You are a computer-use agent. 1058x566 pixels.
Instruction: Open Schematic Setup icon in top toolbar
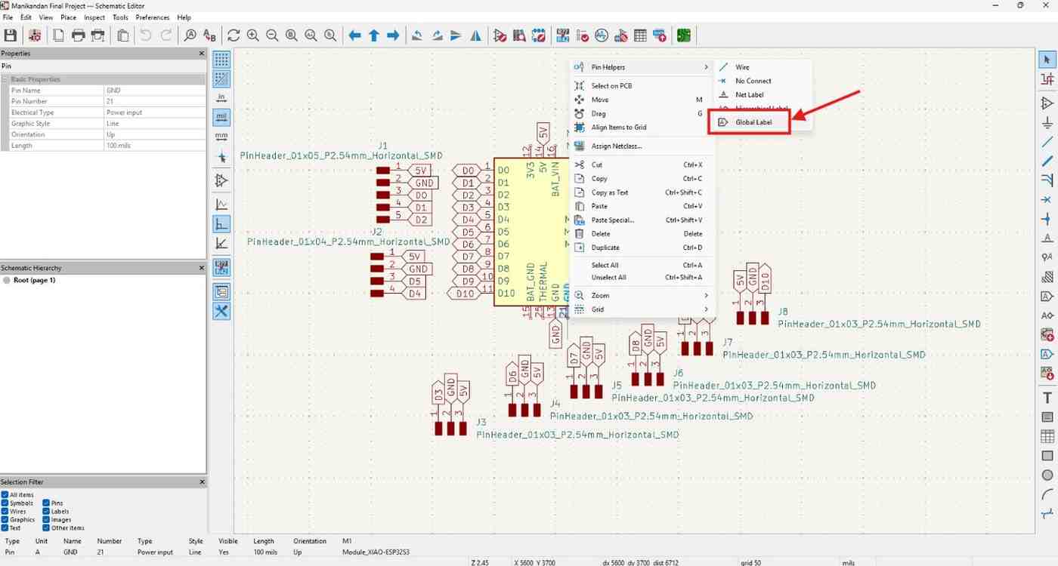click(x=35, y=35)
